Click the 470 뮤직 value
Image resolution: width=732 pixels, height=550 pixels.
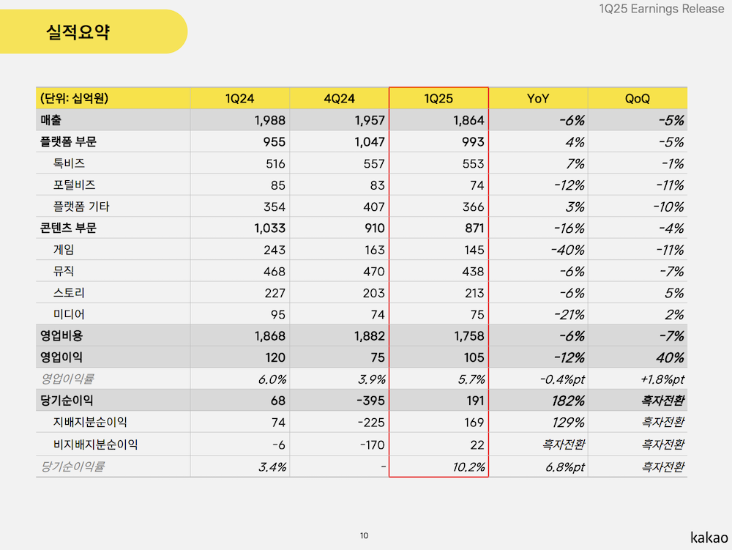(x=374, y=272)
